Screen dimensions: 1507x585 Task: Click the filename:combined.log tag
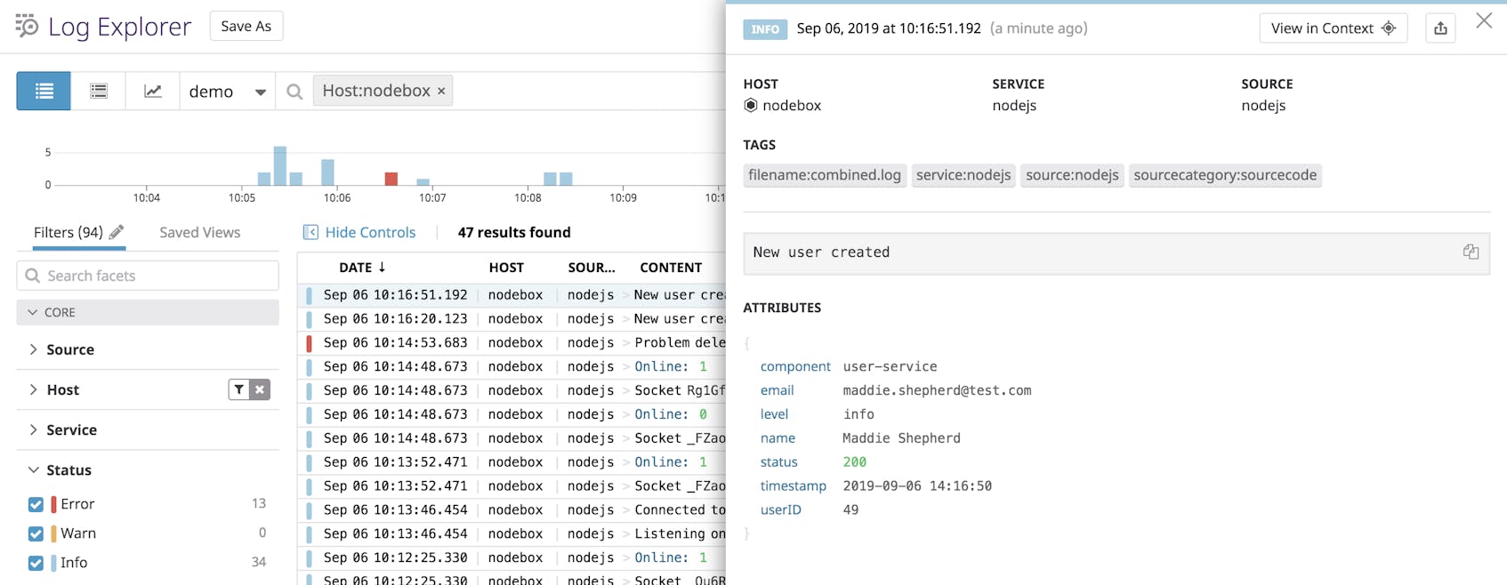825,175
